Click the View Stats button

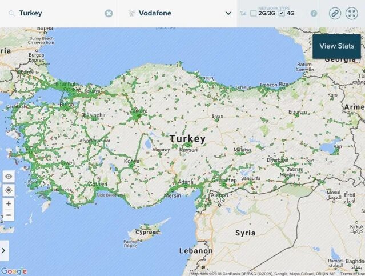[x=336, y=46]
